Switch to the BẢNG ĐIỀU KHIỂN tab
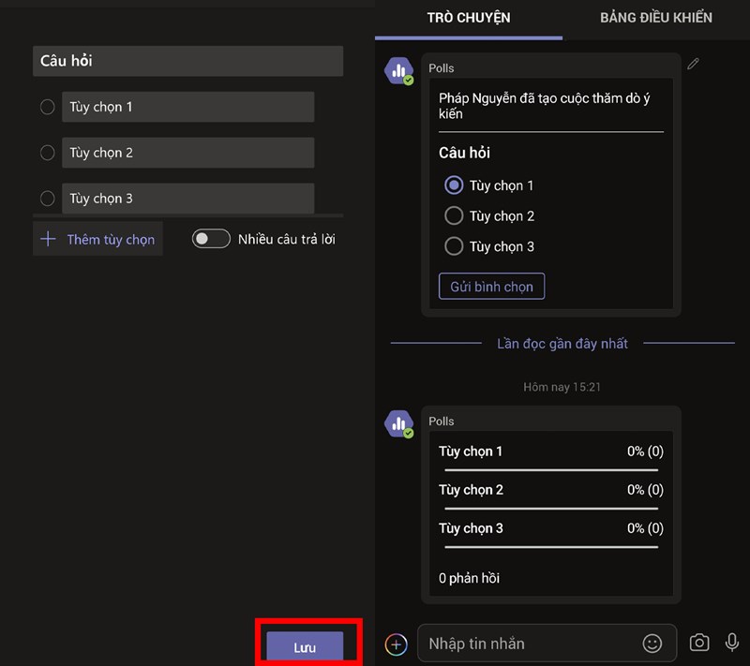Screen dimensions: 750x666 coord(656,17)
